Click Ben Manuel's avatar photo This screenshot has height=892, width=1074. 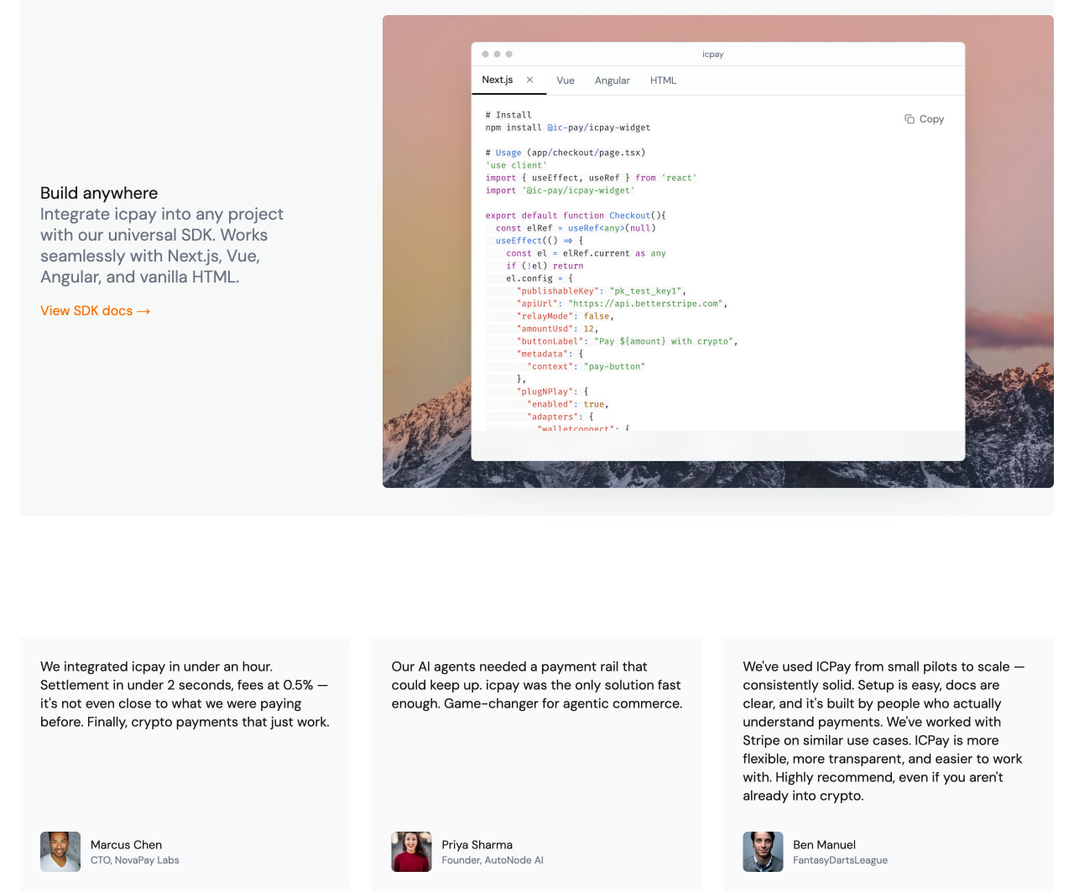pyautogui.click(x=763, y=852)
